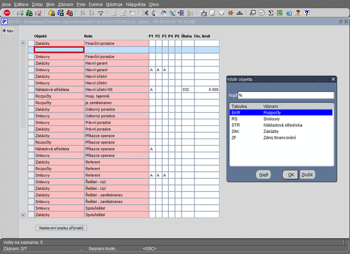
Task: Select the Nav radio button
Action: tap(4, 31)
